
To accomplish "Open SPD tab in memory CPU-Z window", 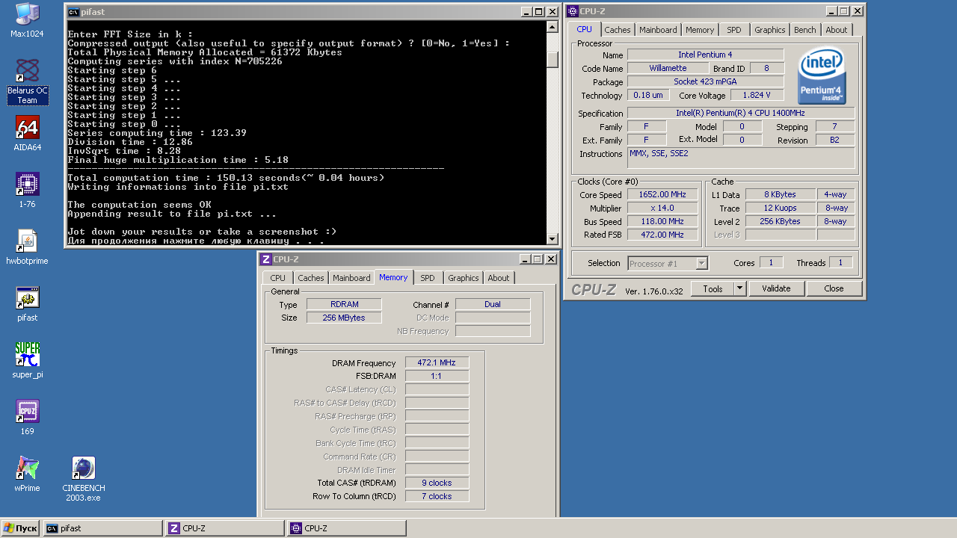I will tap(427, 278).
